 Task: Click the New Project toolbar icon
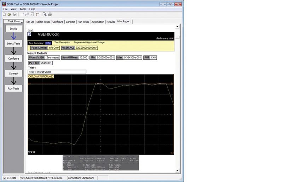4,14
